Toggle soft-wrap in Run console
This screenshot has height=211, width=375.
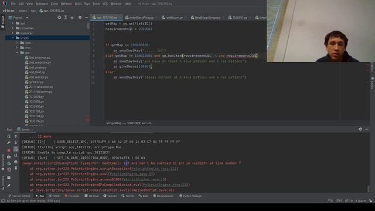pos(16,149)
